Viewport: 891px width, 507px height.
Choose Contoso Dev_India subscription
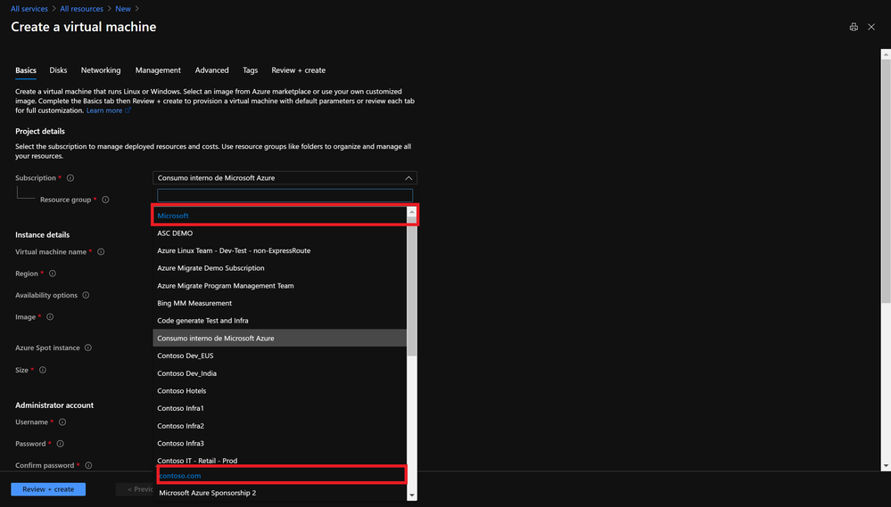(x=280, y=373)
